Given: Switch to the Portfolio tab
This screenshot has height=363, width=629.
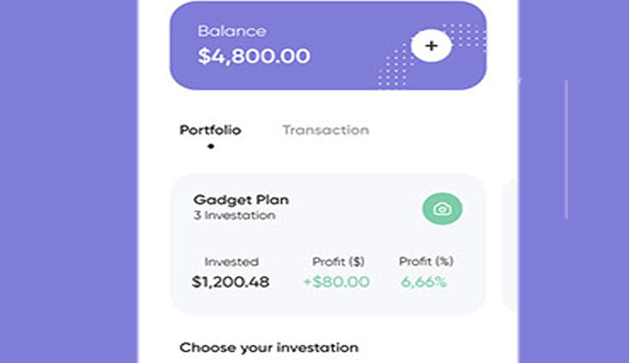Looking at the screenshot, I should 210,129.
